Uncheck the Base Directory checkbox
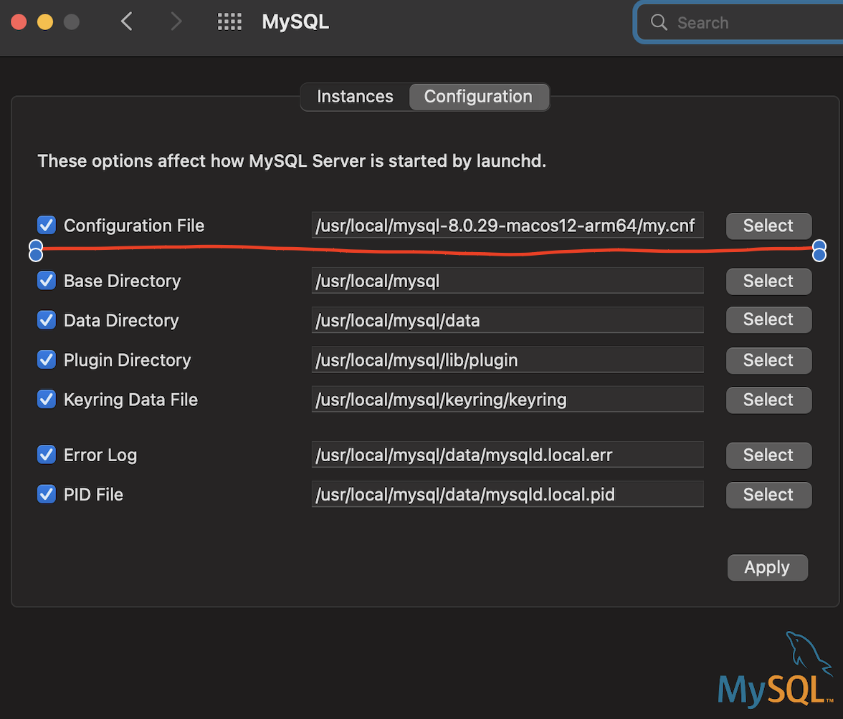This screenshot has width=843, height=719. click(47, 280)
